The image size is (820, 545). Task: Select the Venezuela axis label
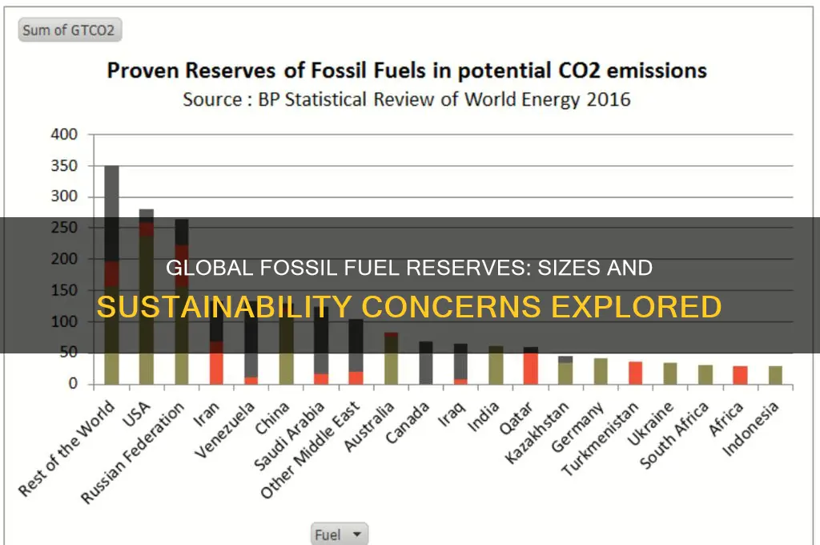coord(224,430)
